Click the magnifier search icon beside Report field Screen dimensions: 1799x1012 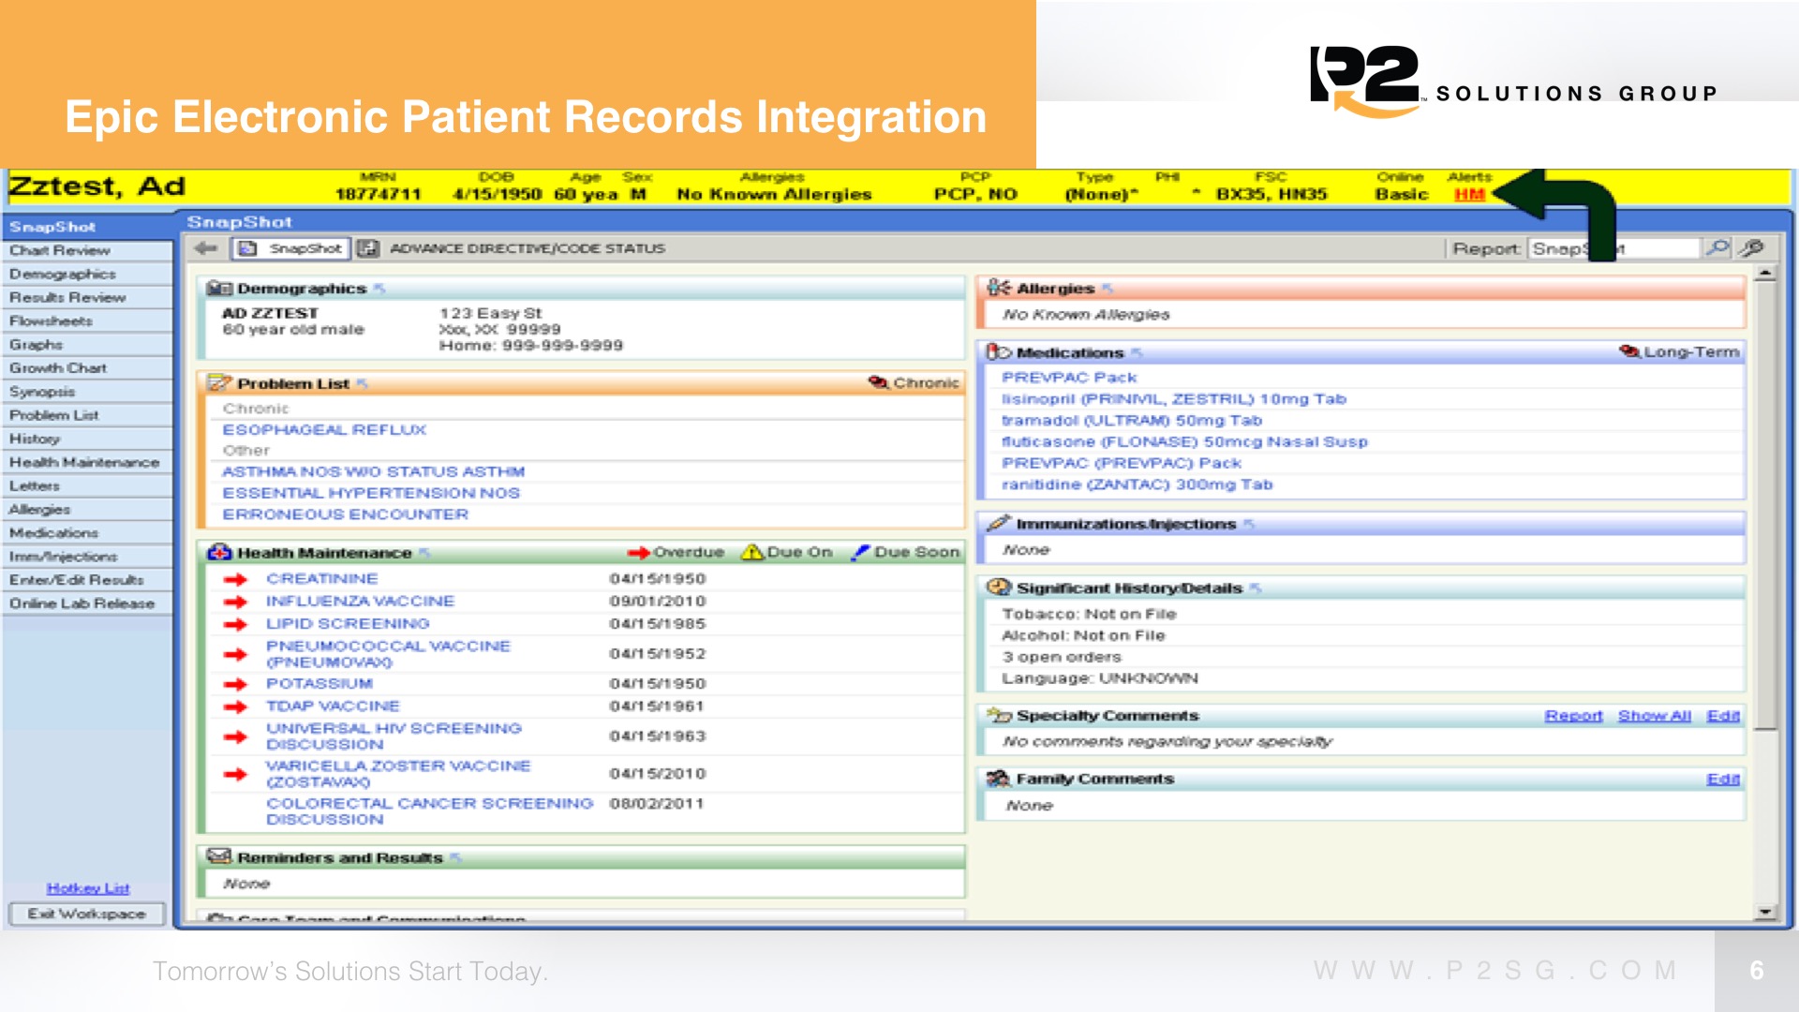coord(1717,248)
